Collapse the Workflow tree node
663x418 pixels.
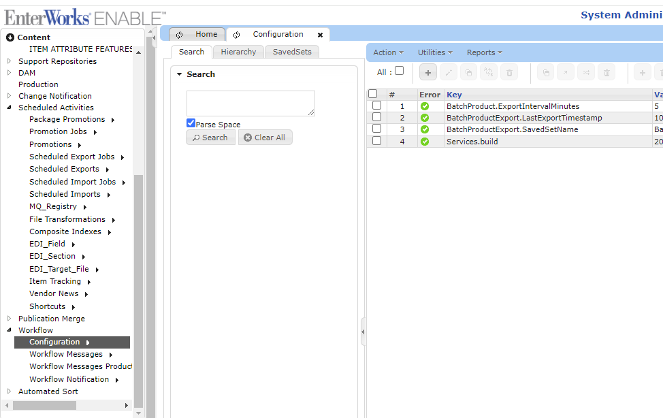tap(10, 330)
